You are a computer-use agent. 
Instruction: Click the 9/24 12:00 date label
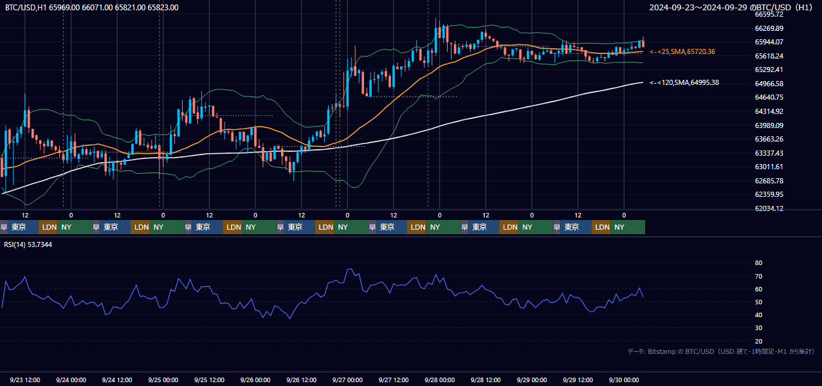tap(117, 380)
